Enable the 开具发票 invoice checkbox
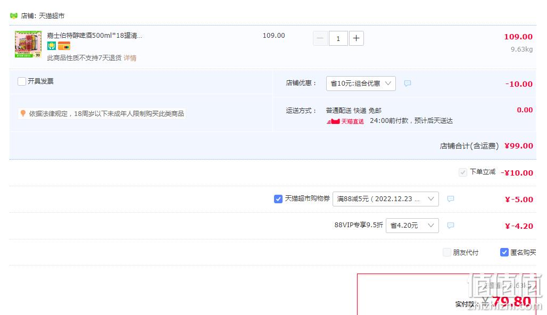Viewport: 547px width, 315px height. [x=22, y=81]
